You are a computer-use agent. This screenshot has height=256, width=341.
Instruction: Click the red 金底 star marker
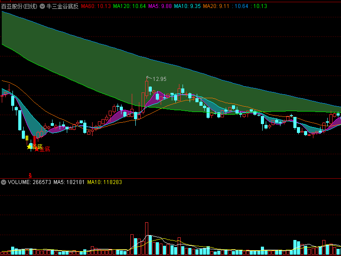pyautogui.click(x=37, y=149)
